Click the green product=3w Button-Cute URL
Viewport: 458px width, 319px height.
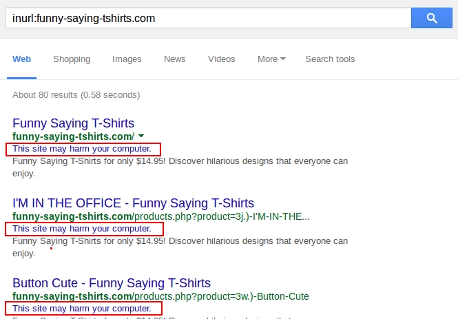tap(160, 296)
